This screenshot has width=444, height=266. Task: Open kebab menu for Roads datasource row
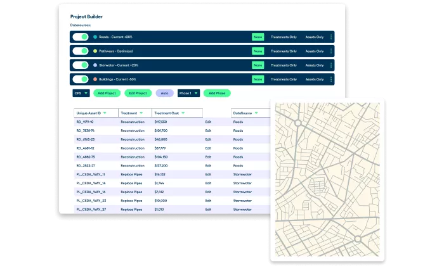pos(331,37)
